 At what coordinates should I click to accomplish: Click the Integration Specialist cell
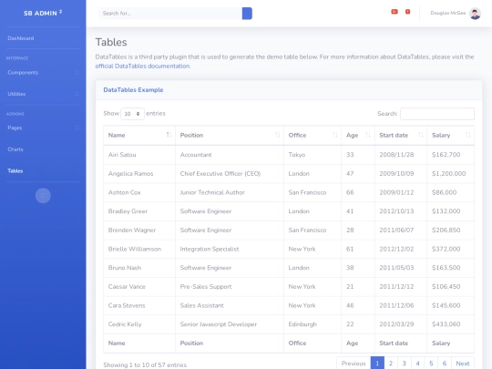[x=230, y=249]
